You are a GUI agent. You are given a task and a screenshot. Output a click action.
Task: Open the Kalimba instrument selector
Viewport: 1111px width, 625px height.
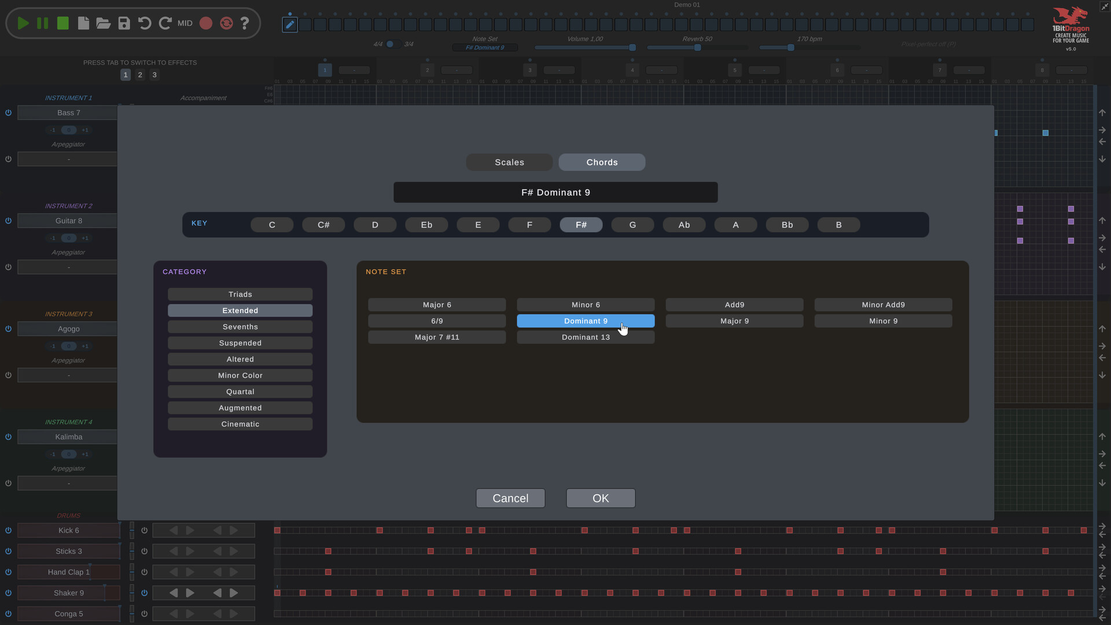click(x=68, y=437)
